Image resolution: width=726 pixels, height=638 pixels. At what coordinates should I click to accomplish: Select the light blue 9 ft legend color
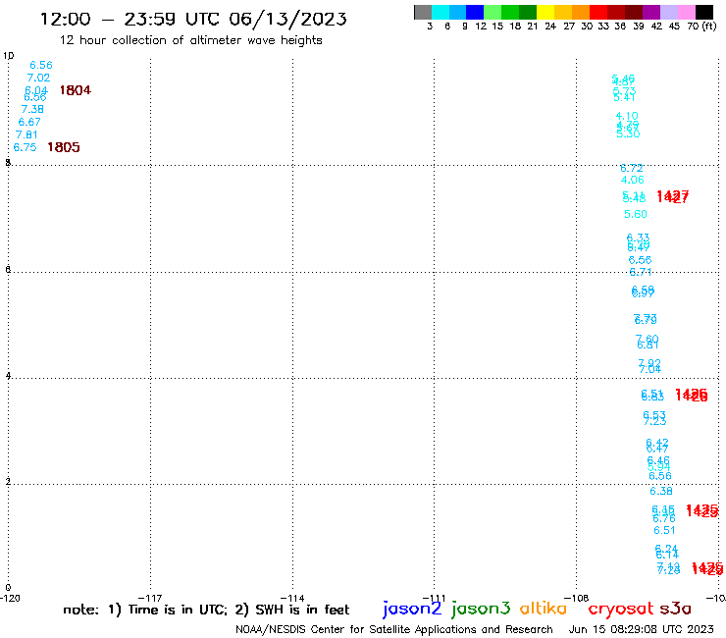pos(457,12)
